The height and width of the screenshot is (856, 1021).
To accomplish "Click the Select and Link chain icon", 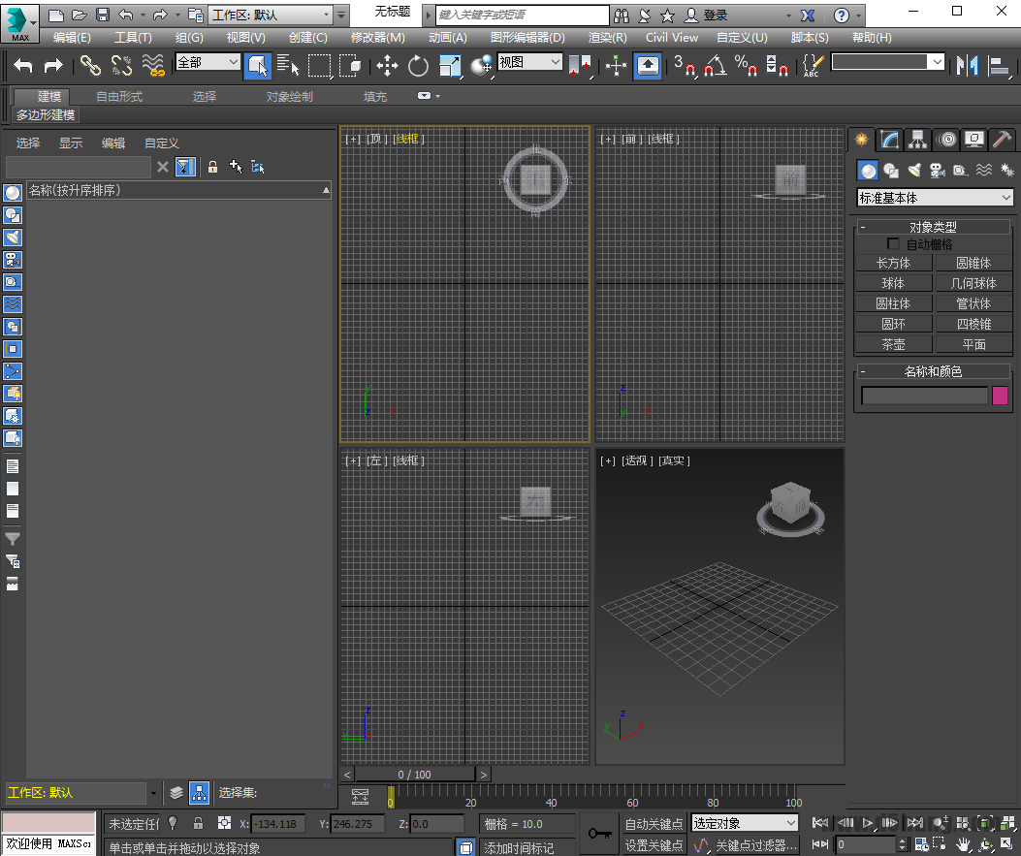I will pyautogui.click(x=90, y=66).
